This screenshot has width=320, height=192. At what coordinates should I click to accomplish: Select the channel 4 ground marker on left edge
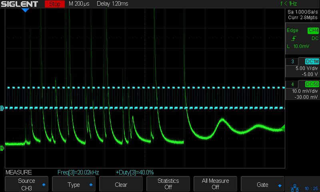pyautogui.click(x=2, y=148)
